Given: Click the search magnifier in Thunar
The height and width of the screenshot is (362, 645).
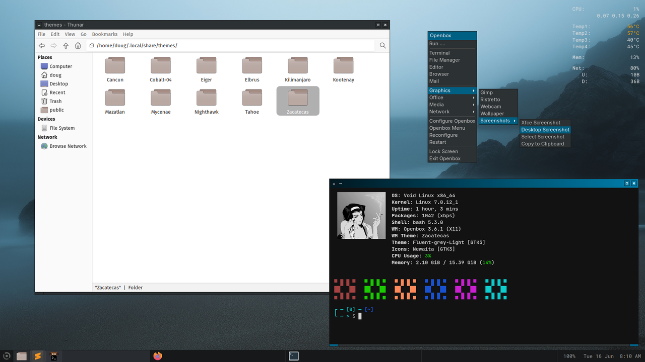Looking at the screenshot, I should pyautogui.click(x=383, y=45).
